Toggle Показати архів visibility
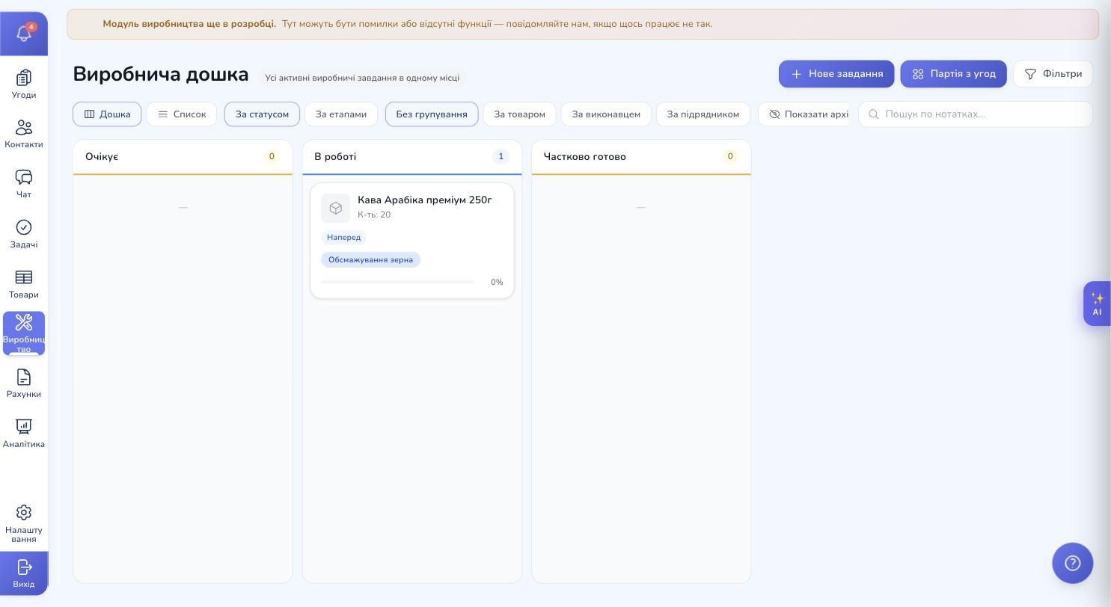This screenshot has height=607, width=1111. (x=804, y=114)
